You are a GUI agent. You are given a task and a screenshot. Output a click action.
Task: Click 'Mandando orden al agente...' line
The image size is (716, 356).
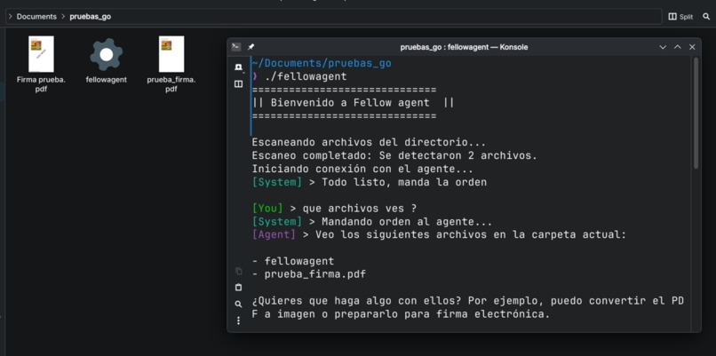pos(407,222)
